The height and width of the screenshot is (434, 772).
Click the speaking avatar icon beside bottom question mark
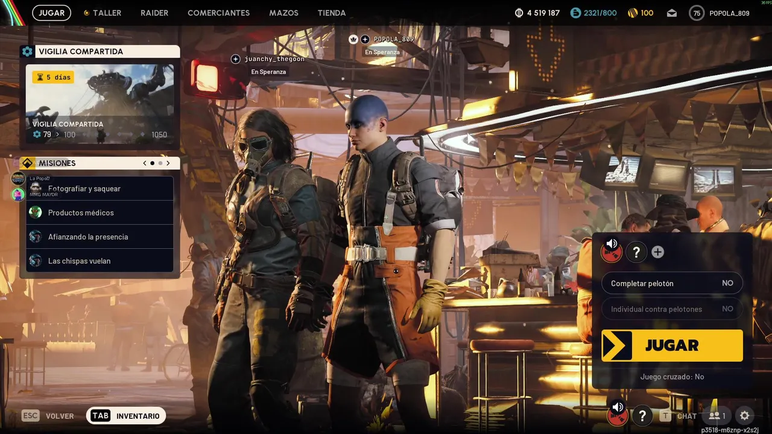617,414
